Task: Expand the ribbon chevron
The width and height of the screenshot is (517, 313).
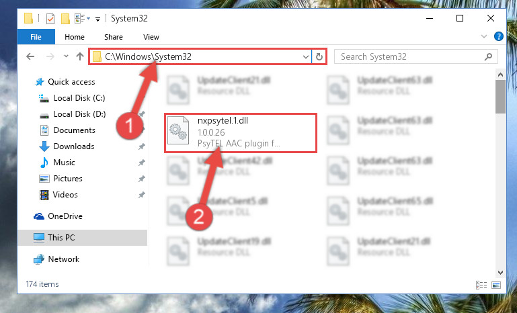Action: pos(483,36)
